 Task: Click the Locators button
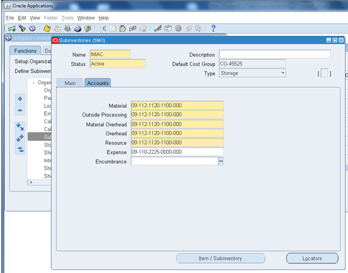pos(312,259)
